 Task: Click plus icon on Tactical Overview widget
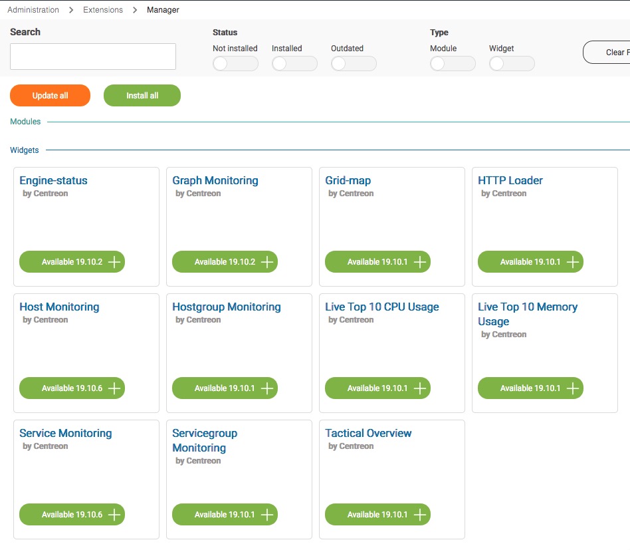click(x=420, y=515)
